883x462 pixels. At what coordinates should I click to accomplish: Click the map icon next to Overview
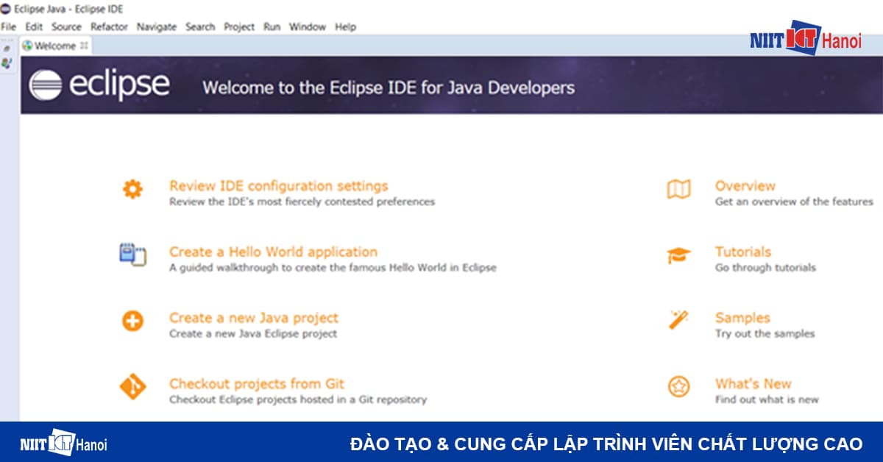[x=678, y=190]
